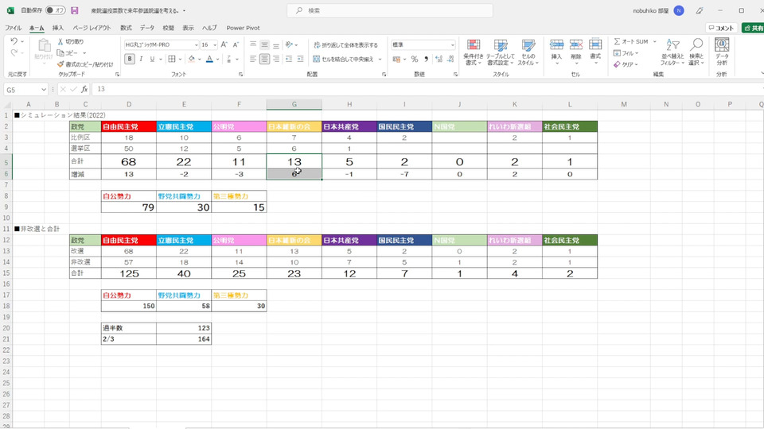Screen dimensions: 764x429
Task: Open the Copy options dropdown arrow
Action: coord(84,53)
